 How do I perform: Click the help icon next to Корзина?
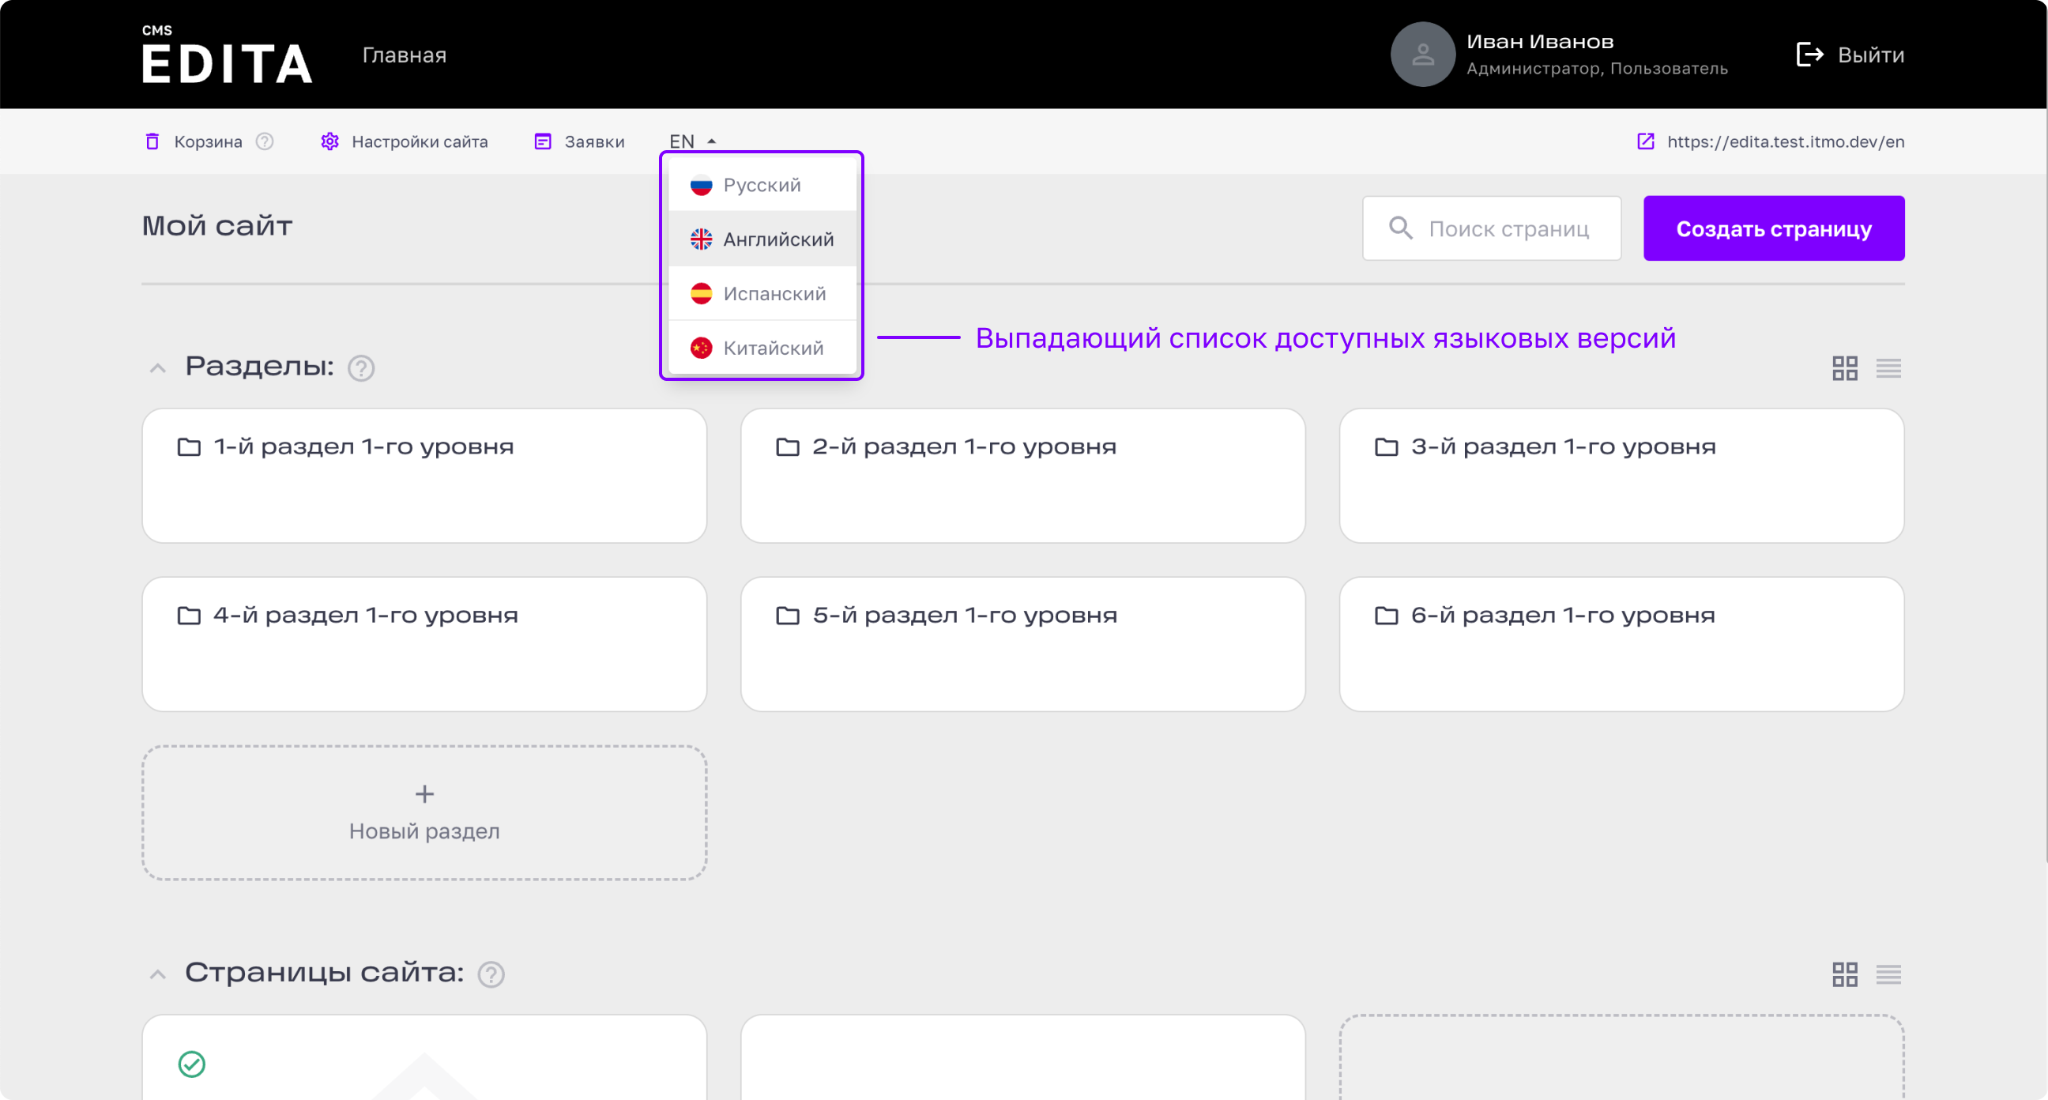click(x=265, y=141)
